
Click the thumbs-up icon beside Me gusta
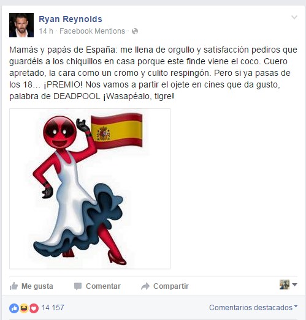13,286
